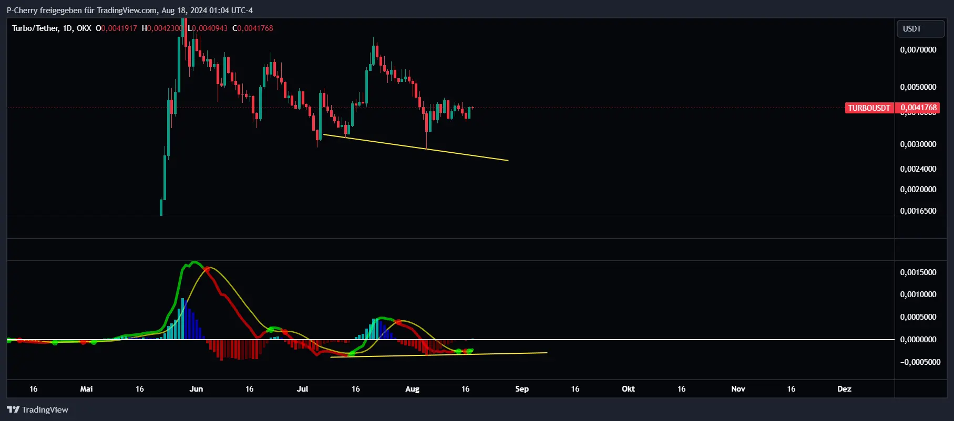Click the USDT currency selector button
Image resolution: width=954 pixels, height=421 pixels.
[920, 29]
